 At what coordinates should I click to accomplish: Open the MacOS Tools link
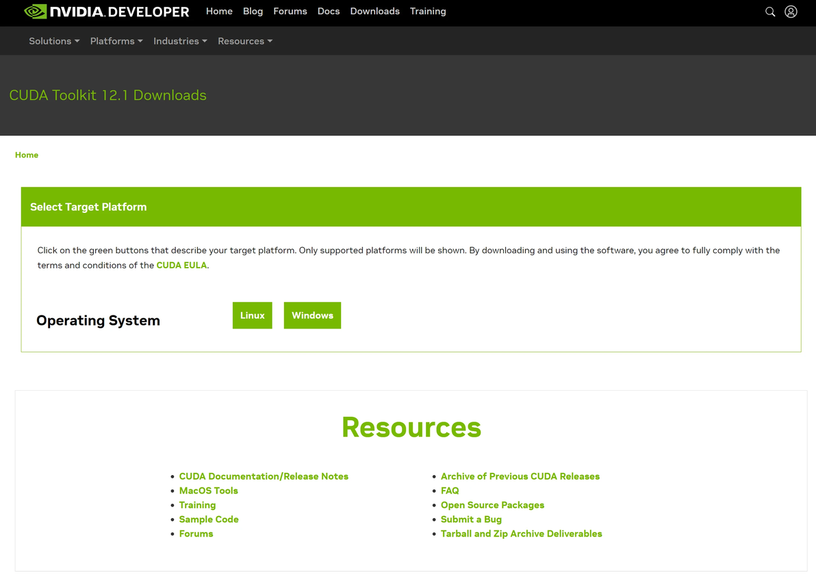point(209,491)
